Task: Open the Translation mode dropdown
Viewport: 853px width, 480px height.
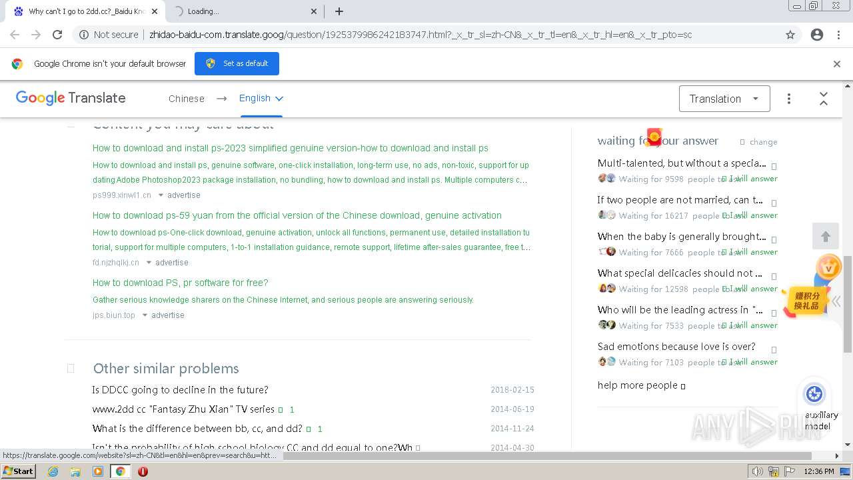Action: tap(724, 99)
